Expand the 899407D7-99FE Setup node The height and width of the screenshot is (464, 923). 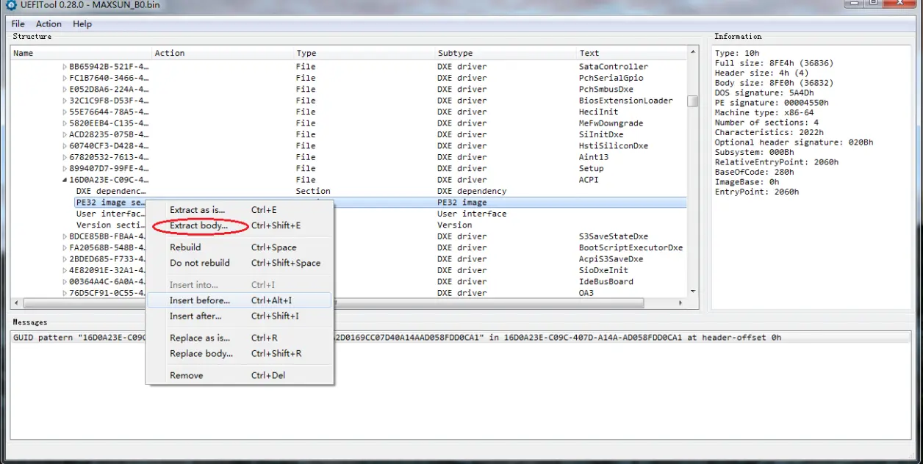point(64,168)
